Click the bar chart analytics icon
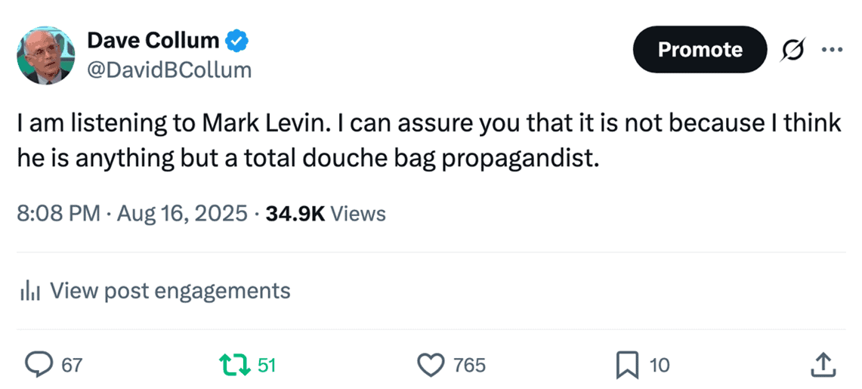862x389 pixels. 29,291
